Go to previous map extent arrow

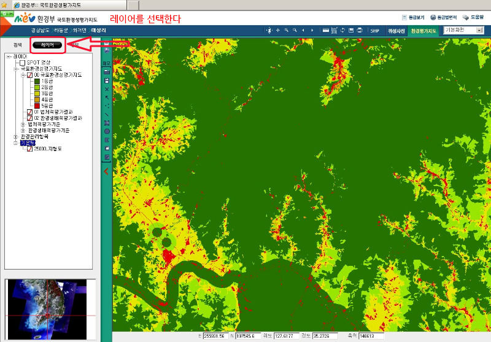click(304, 30)
